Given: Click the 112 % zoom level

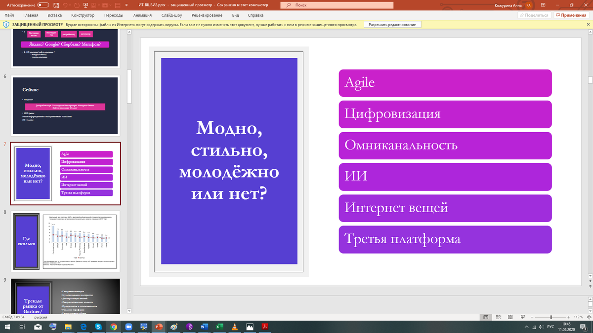Looking at the screenshot, I should pyautogui.click(x=578, y=317).
